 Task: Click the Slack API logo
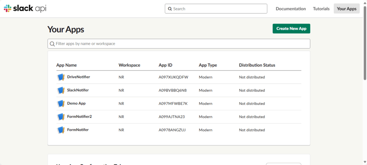click(x=25, y=9)
